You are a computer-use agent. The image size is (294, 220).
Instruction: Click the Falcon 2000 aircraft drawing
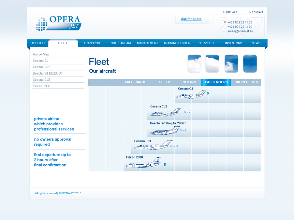(143, 162)
